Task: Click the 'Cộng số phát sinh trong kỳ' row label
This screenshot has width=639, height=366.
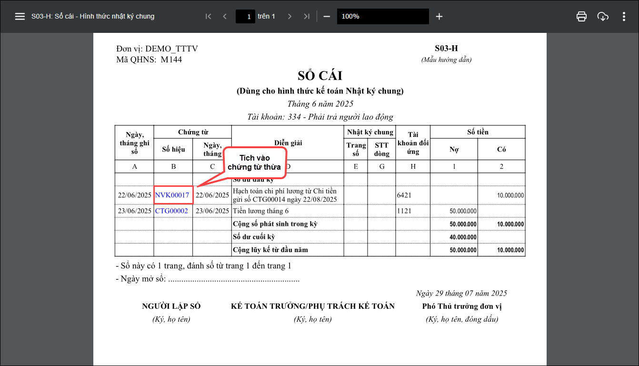Action: point(275,224)
